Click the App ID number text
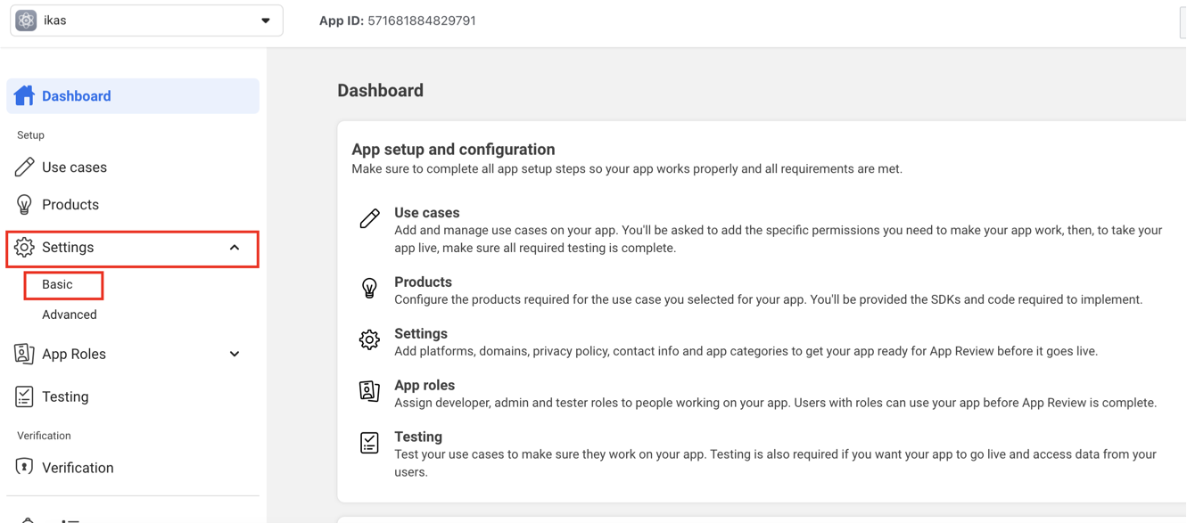This screenshot has height=523, width=1187. 422,20
